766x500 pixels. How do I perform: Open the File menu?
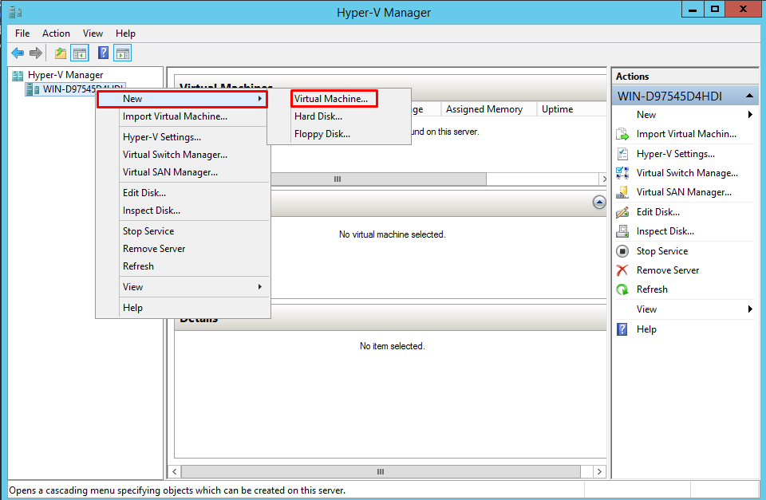coord(22,33)
